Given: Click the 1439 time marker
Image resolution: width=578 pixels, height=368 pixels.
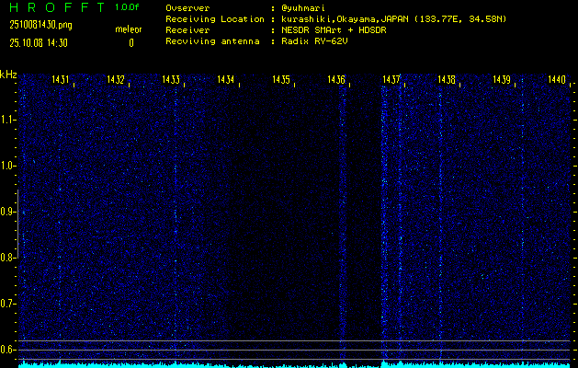Looking at the screenshot, I should tap(502, 79).
